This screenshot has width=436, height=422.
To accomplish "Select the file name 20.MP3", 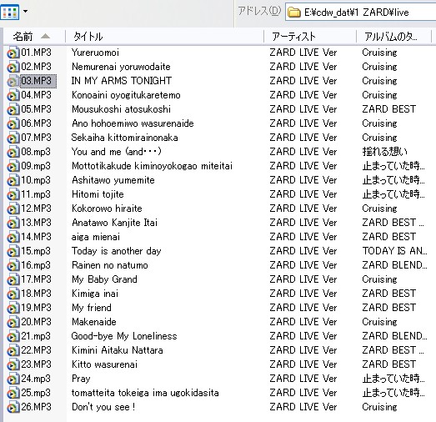I will [36, 322].
